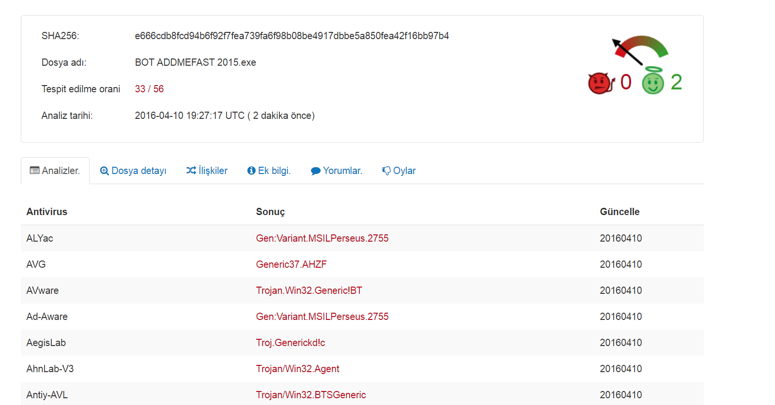The width and height of the screenshot is (775, 405).
Task: Click the Sonuç column header
Action: point(270,212)
